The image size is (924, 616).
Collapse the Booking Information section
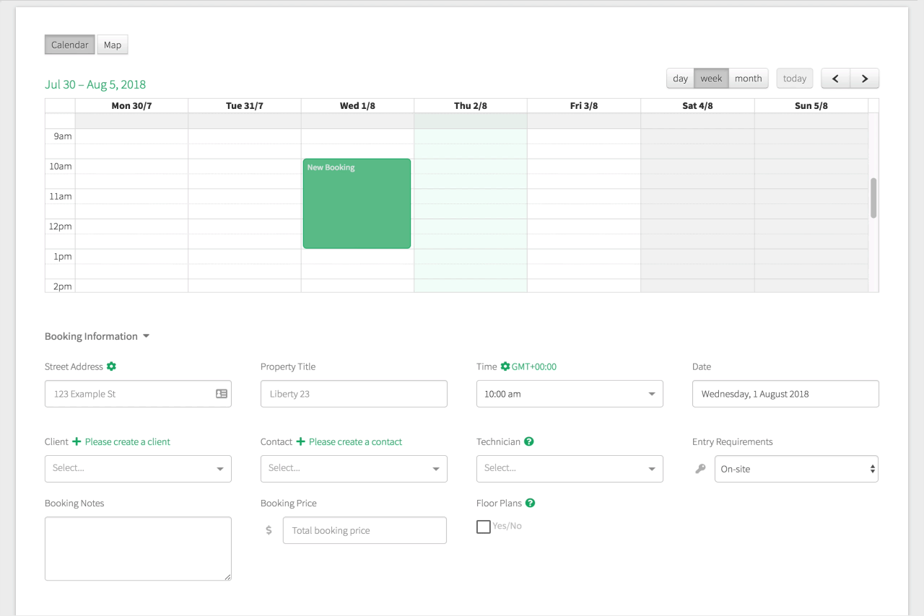pos(97,336)
